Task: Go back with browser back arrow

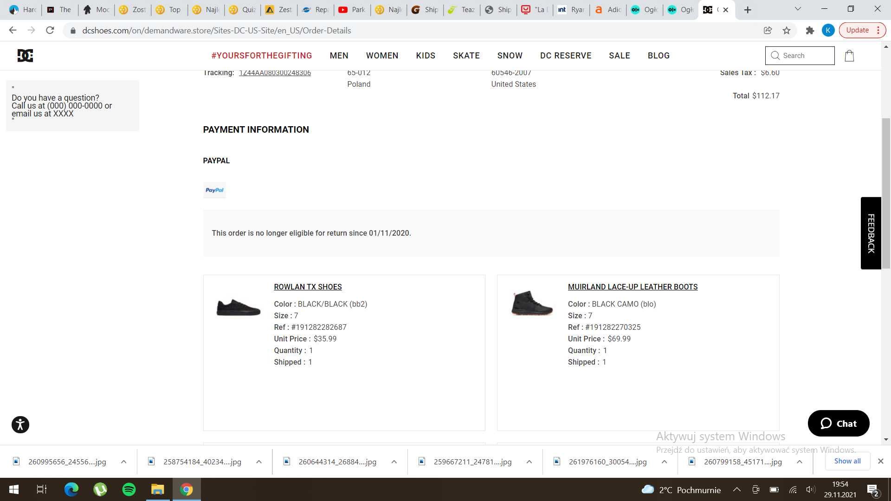Action: pos(13,30)
